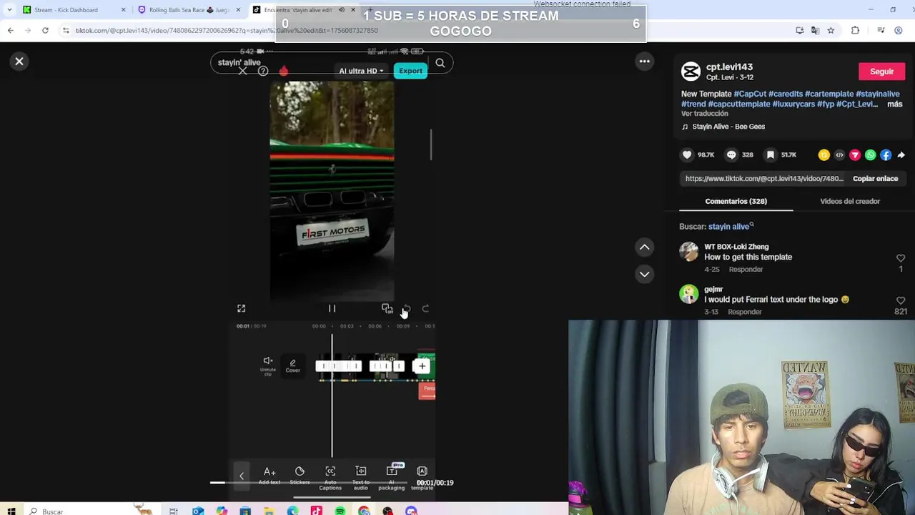This screenshot has height=515, width=915.
Task: Mute the TikTok tab with the speaker icon
Action: (341, 10)
